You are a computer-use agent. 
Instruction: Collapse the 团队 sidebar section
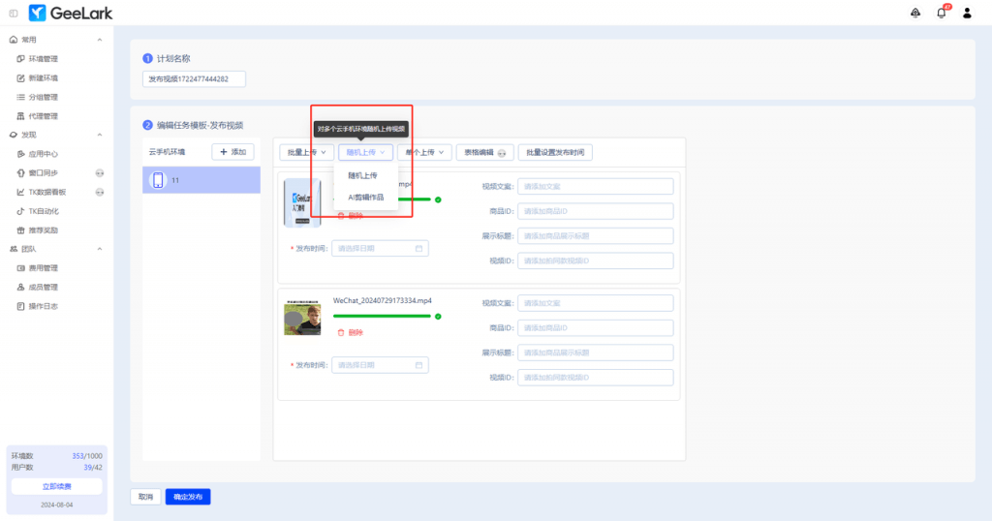point(100,249)
